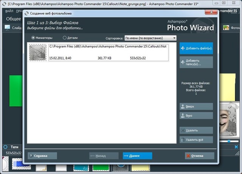Cancel the wizard with 'Отмена' button
This screenshot has width=242, height=174.
tap(199, 156)
